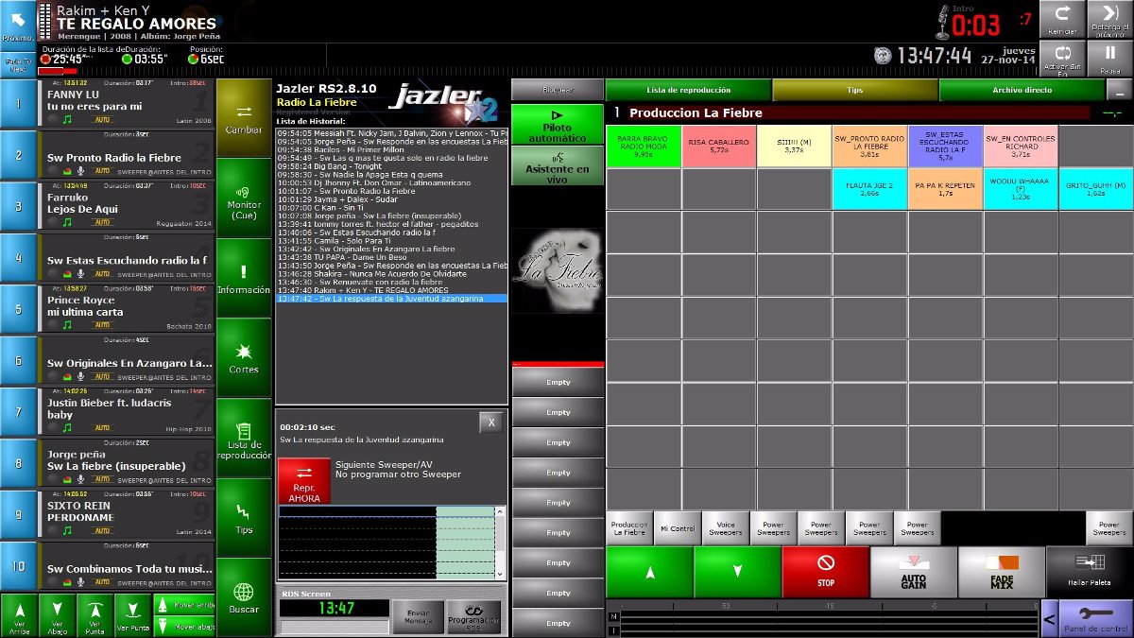Switch to Archivo directo tab
The height and width of the screenshot is (638, 1134).
pos(1022,90)
